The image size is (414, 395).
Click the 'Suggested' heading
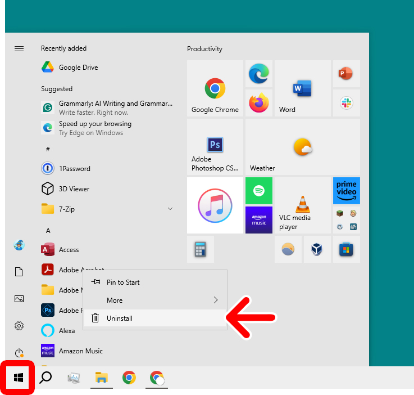tap(57, 89)
